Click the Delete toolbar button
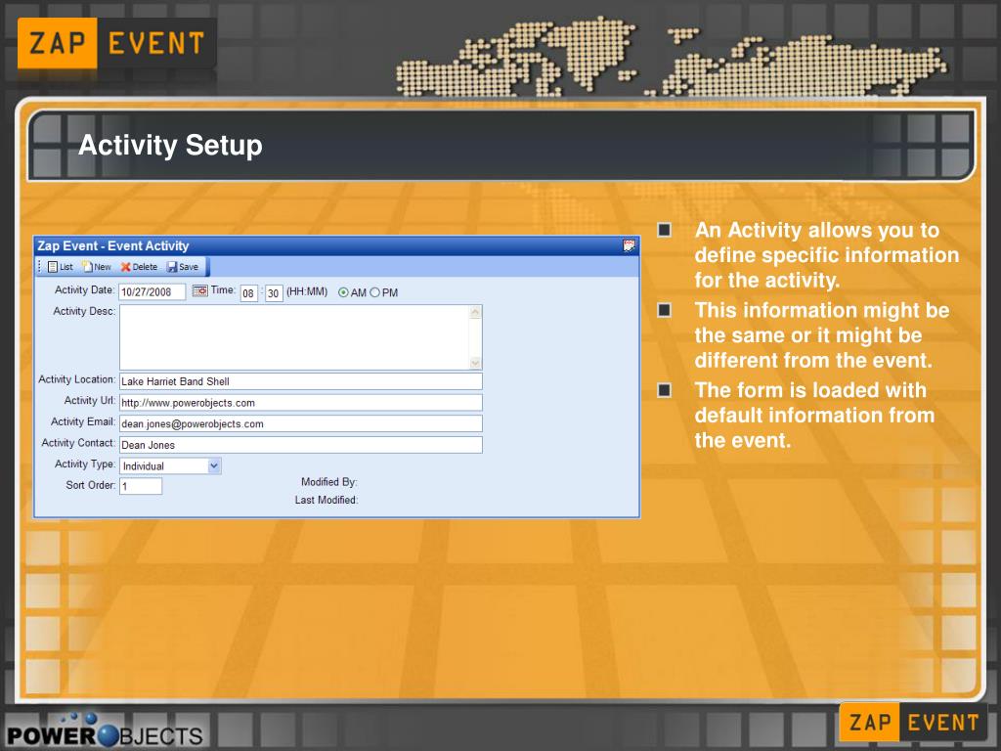The image size is (1001, 751). tap(139, 267)
